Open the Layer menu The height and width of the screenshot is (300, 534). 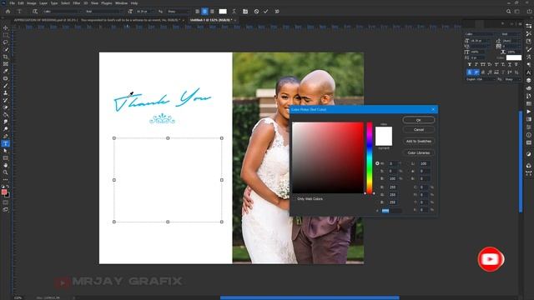[43, 3]
